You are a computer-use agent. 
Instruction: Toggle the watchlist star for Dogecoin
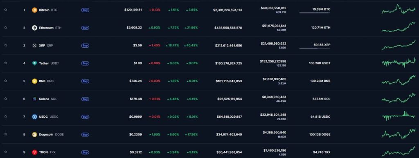click(6, 134)
